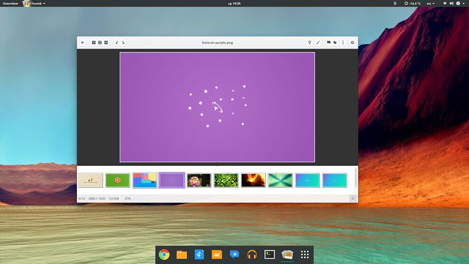Expand the gThumb application menu in top bar
This screenshot has width=469, height=264.
[37, 3]
